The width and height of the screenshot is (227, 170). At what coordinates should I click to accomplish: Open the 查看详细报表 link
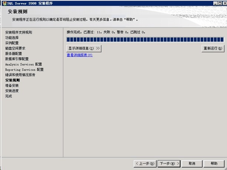coord(80,55)
